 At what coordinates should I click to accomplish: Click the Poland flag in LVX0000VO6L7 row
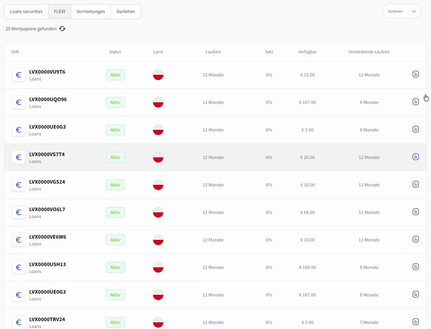tap(158, 212)
